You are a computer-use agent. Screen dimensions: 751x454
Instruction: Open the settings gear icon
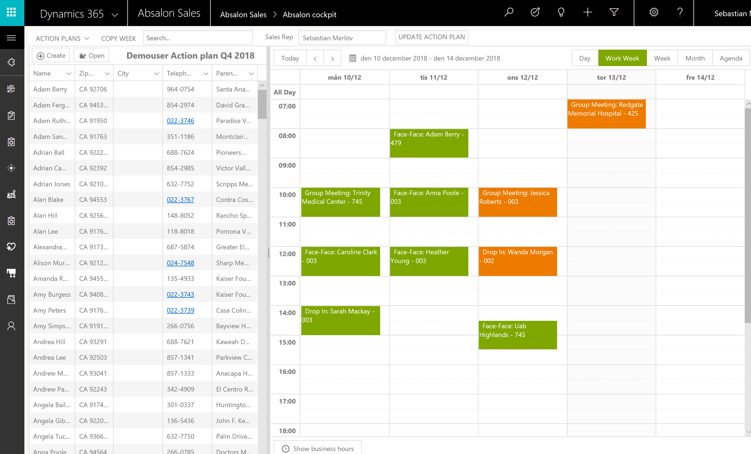pyautogui.click(x=654, y=13)
